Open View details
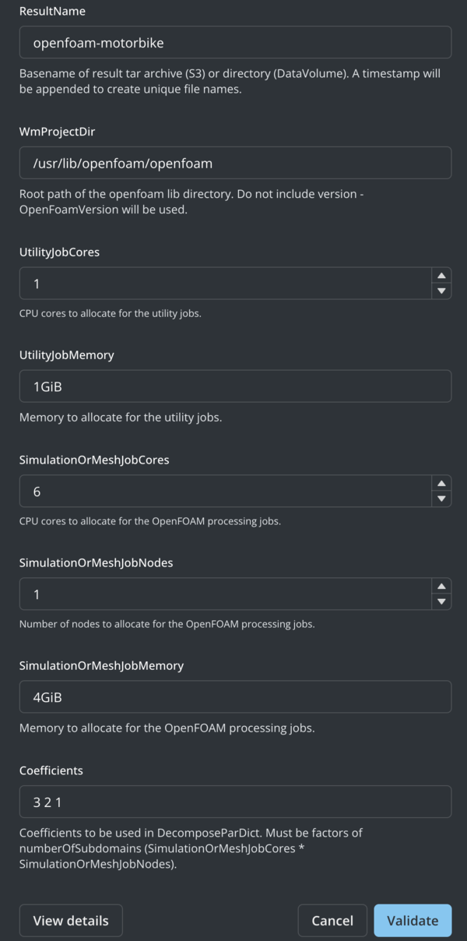Viewport: 467px width, 941px height. [70, 920]
